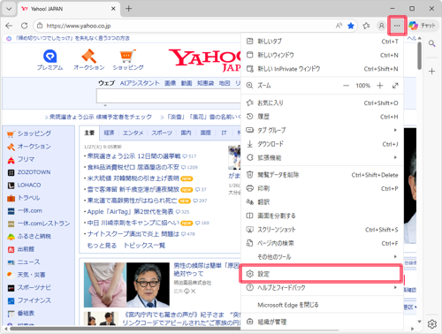Close the Yahoo! JAPAN tab
Screen dimensions: 442x334
coord(113,9)
